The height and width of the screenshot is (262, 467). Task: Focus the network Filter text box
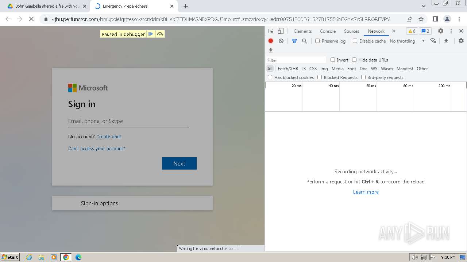tap(296, 60)
